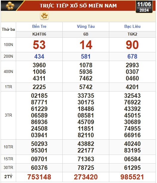This screenshot has height=183, width=157.
Task: Select draw code K24T06
Action: coord(39,34)
